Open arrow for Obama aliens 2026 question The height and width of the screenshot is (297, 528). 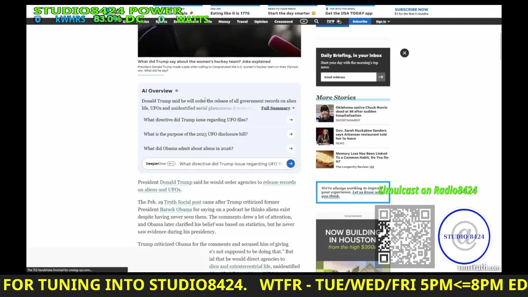291,148
